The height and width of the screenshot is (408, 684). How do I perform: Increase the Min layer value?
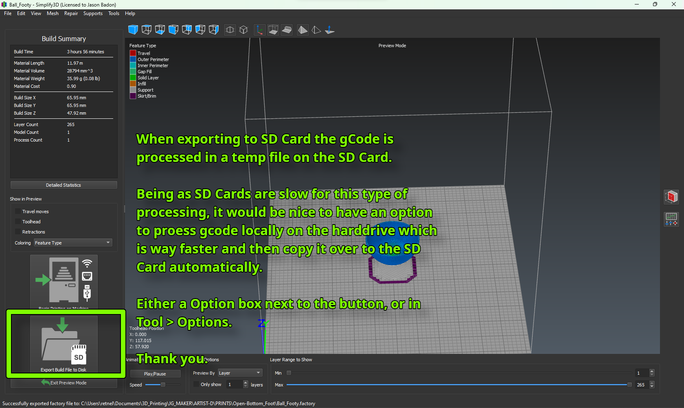[652, 371]
